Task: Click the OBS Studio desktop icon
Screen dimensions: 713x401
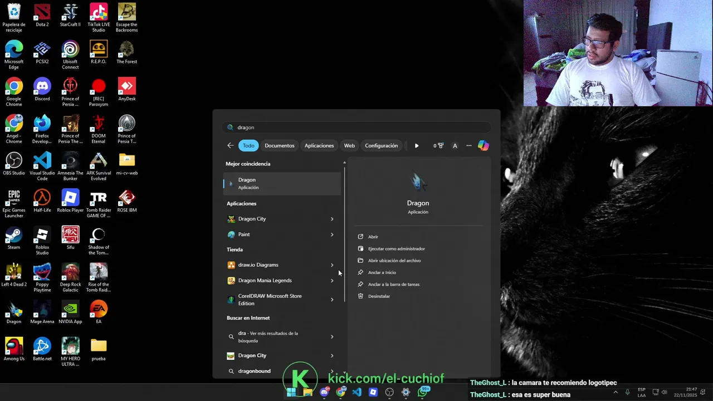Action: (14, 164)
